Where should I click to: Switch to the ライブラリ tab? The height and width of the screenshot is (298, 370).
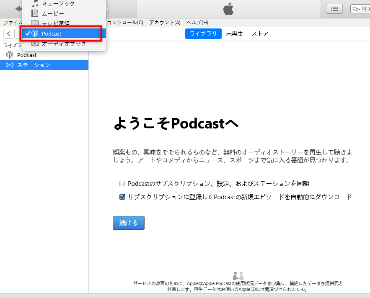[x=203, y=34]
